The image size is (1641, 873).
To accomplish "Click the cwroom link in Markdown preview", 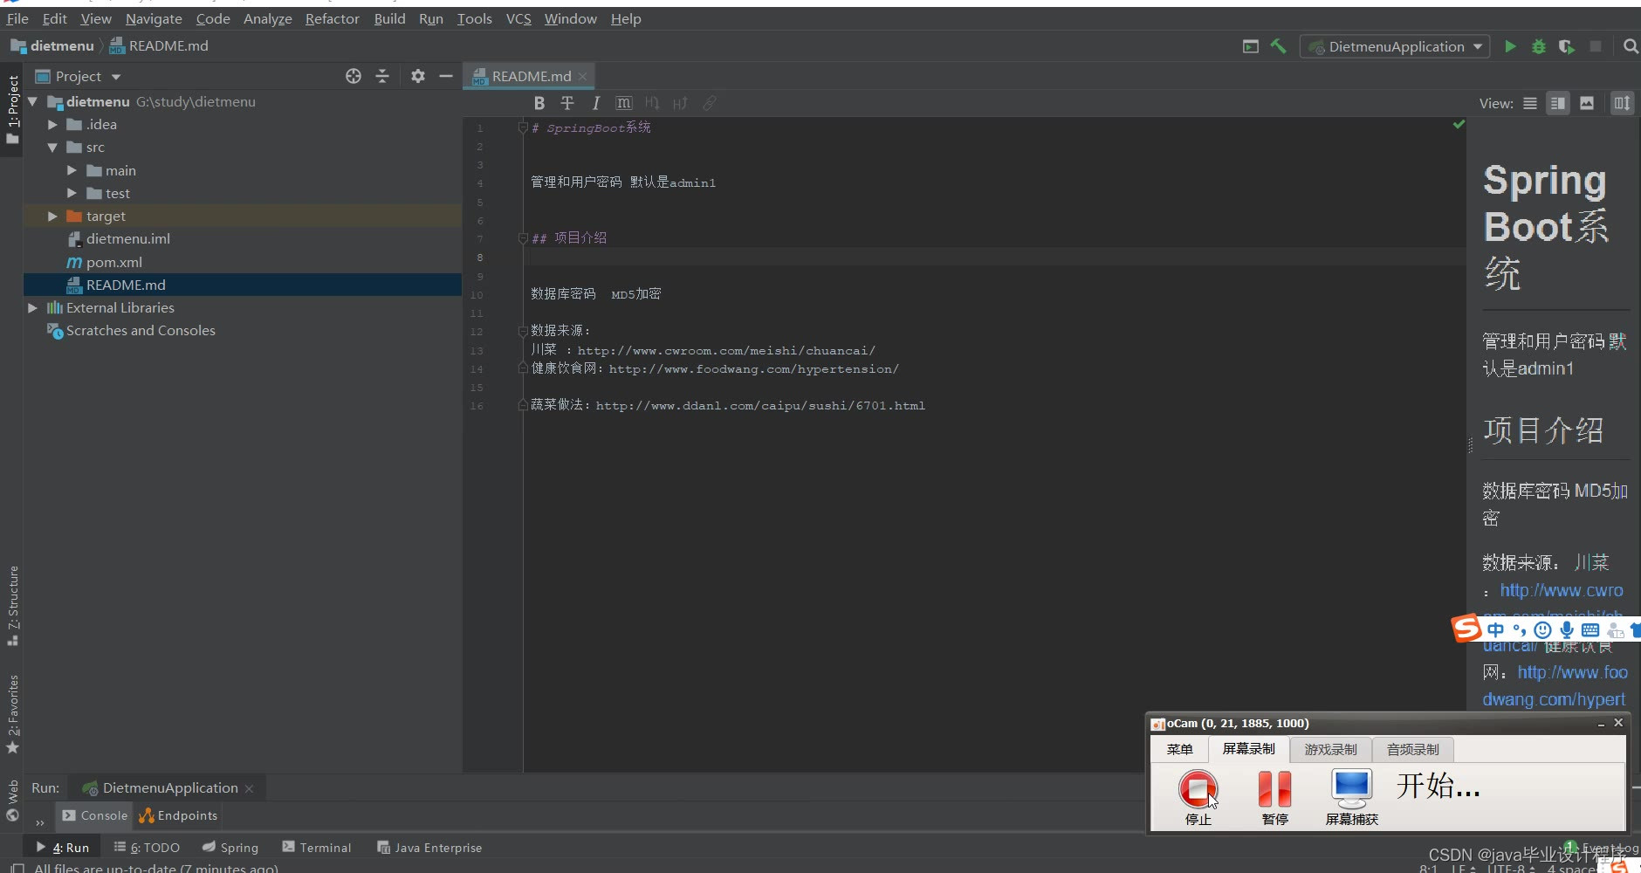I will pos(1562,590).
